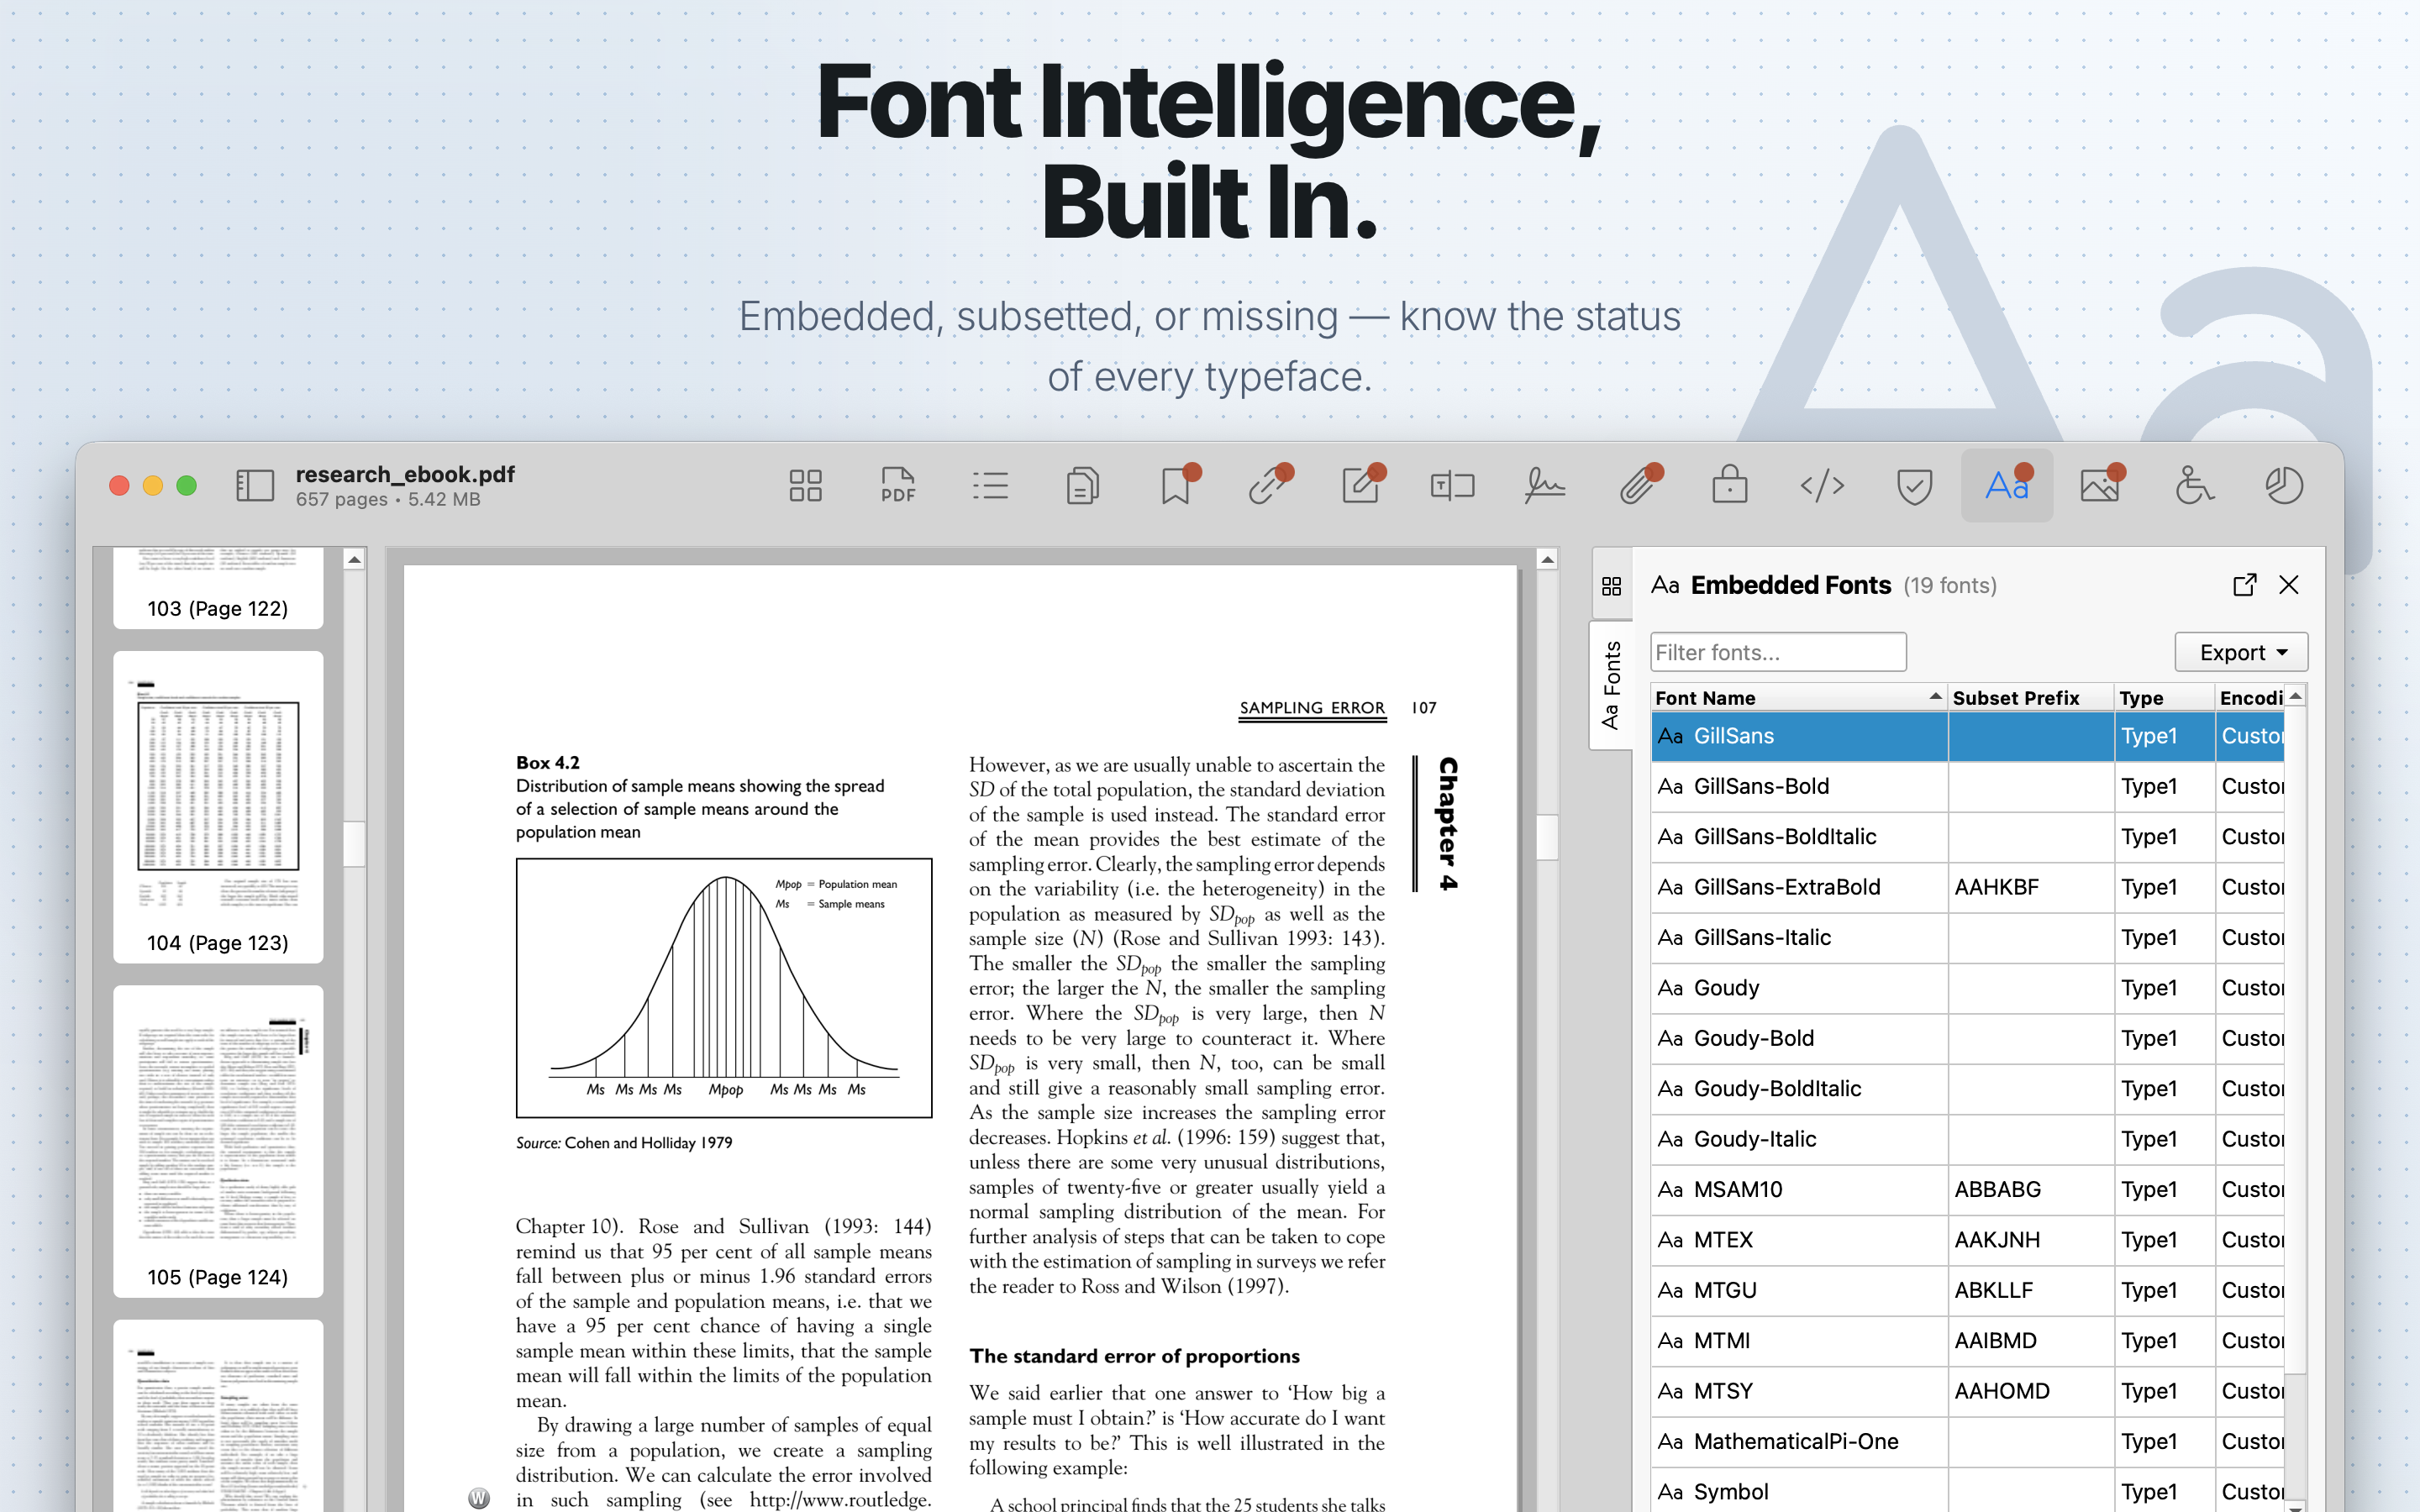Viewport: 2420px width, 1512px height.
Task: Open the signatures tool
Action: [x=1545, y=486]
